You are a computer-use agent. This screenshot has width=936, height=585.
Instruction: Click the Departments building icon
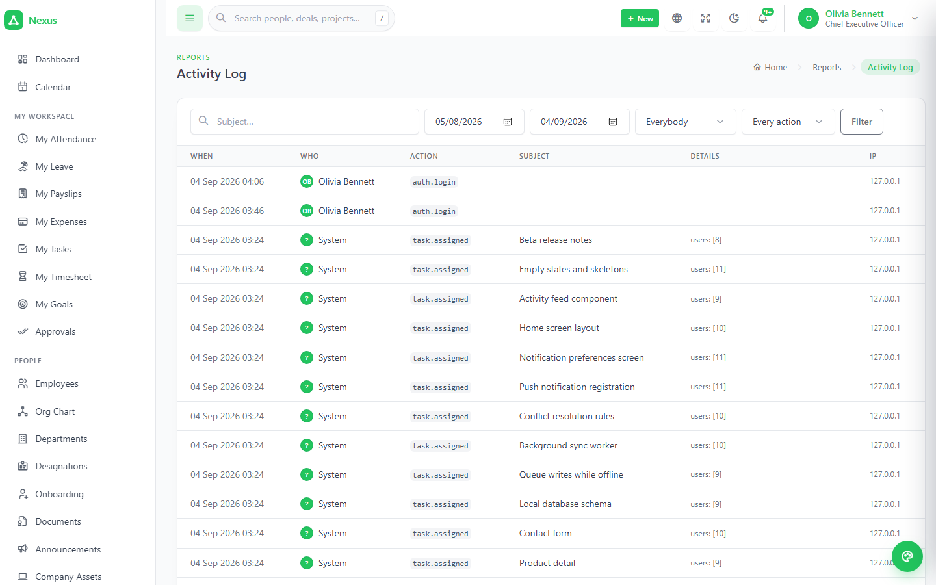(x=23, y=439)
